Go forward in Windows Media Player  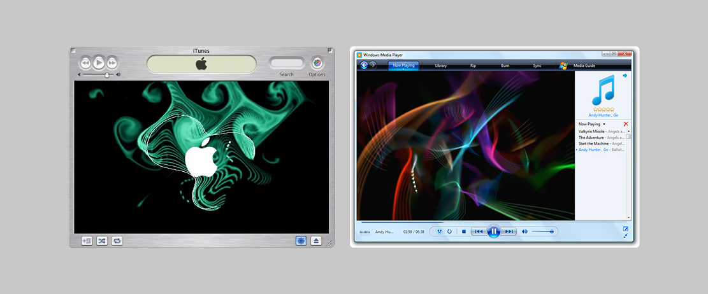pos(373,66)
